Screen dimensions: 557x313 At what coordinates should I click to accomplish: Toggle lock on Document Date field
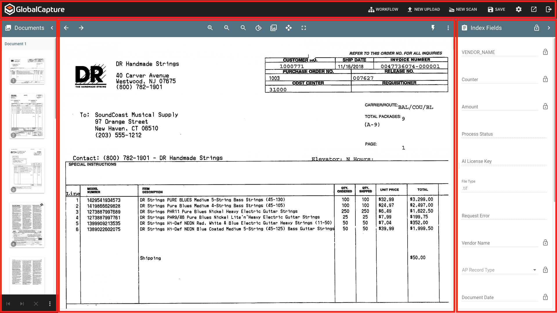pos(545,297)
